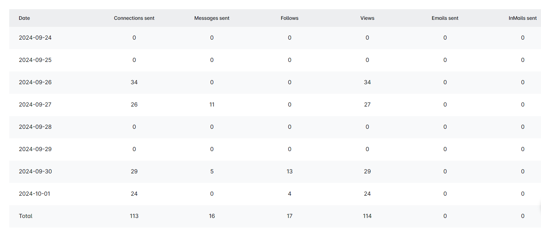
Task: Click the Total row label
Action: [26, 216]
